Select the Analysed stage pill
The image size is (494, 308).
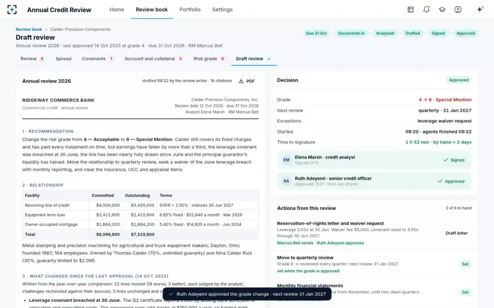385,33
